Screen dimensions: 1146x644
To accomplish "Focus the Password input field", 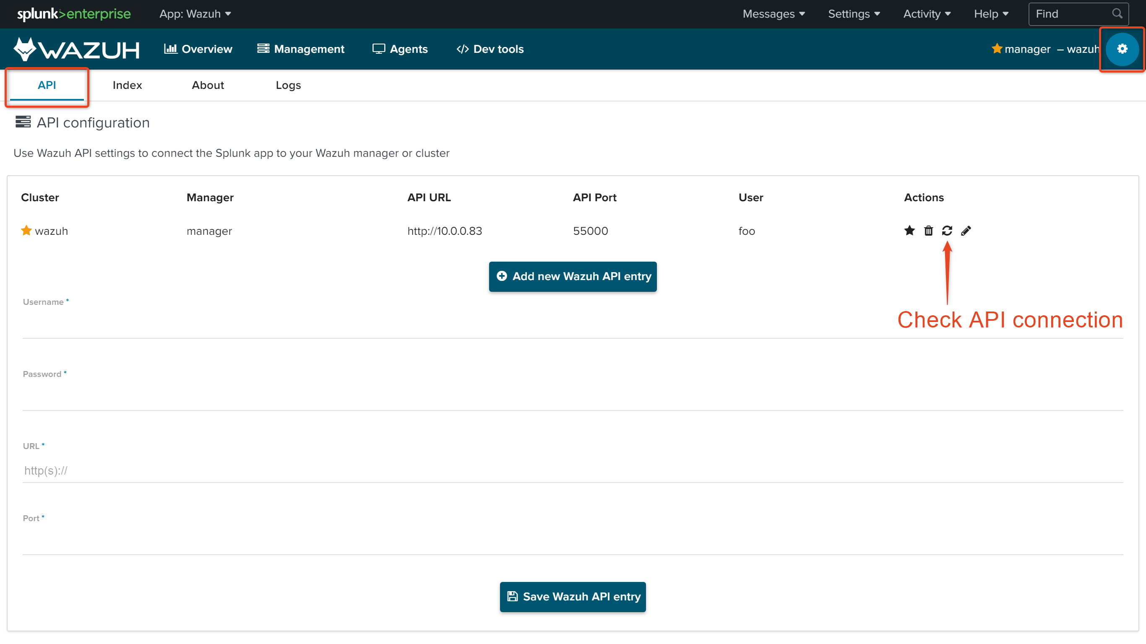I will click(x=573, y=398).
